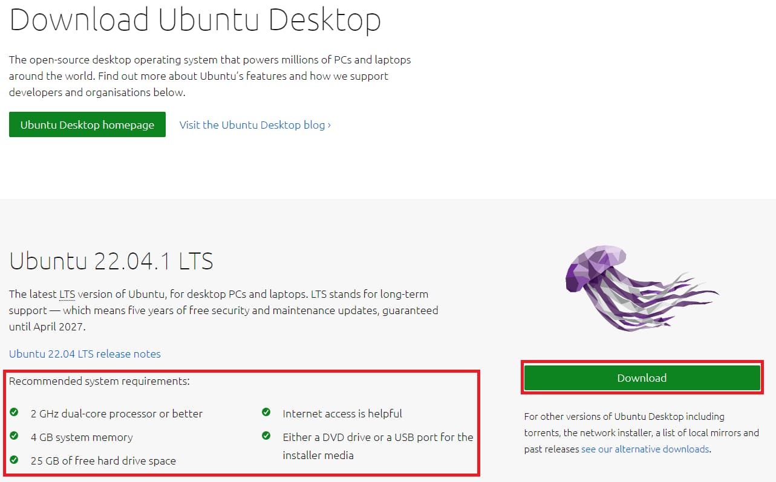Download Ubuntu 22.04.1 LTS

click(x=642, y=378)
